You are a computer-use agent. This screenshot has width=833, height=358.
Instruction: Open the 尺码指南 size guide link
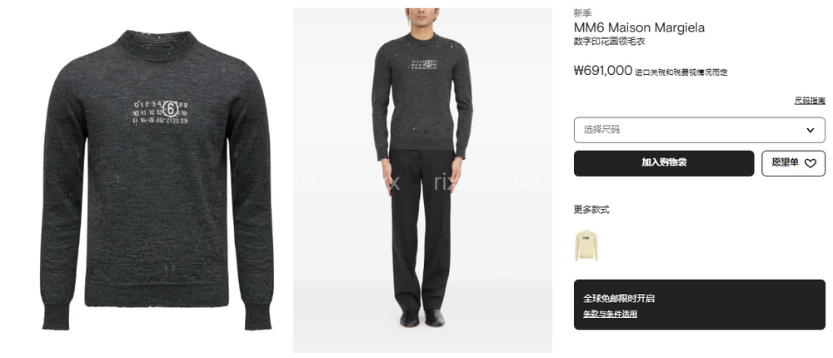point(810,101)
